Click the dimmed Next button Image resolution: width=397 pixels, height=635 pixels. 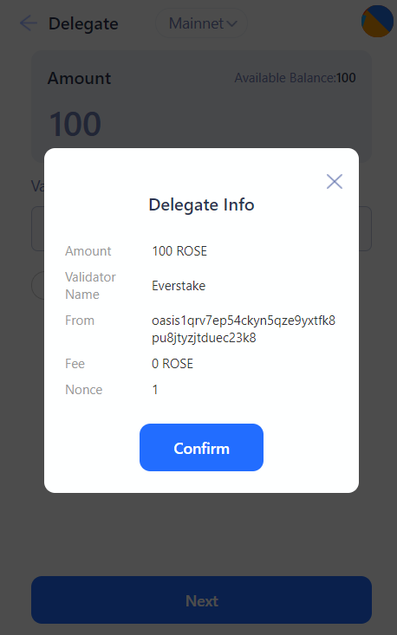click(201, 600)
